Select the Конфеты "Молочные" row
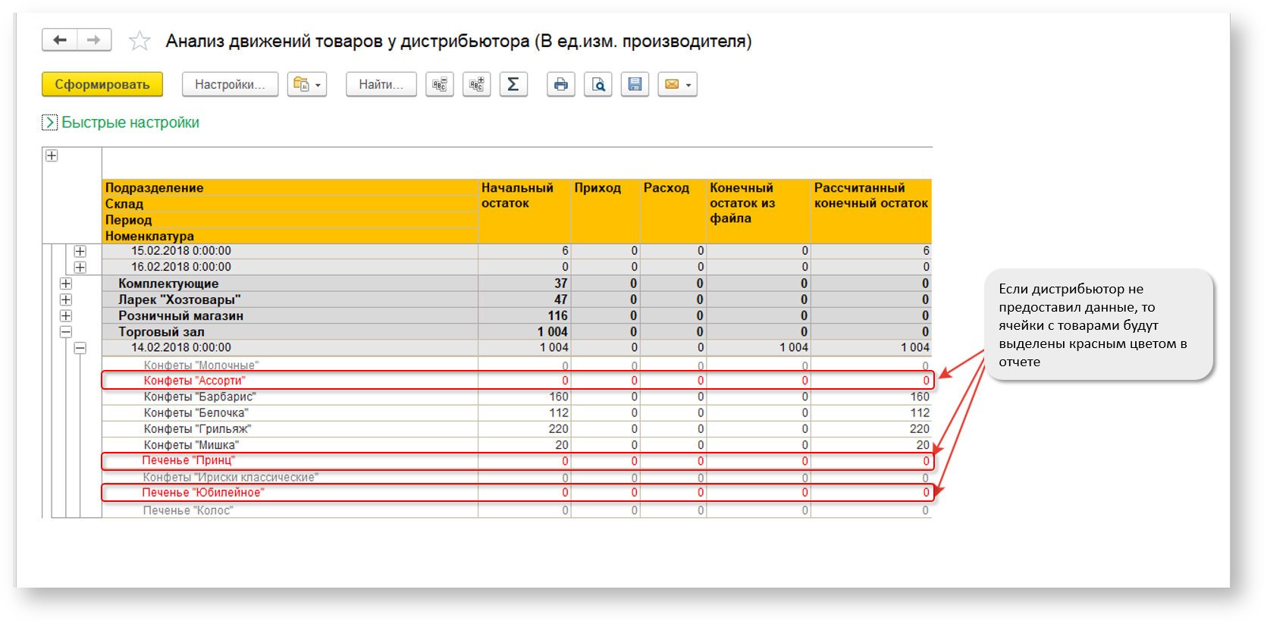This screenshot has height=624, width=1267. 516,365
